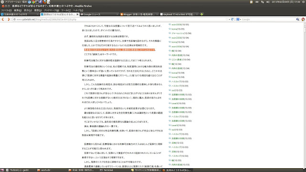Open comment link 内科の医者(10/03)
Image resolution: width=306 pixels, height=172 pixels.
pos(180,165)
